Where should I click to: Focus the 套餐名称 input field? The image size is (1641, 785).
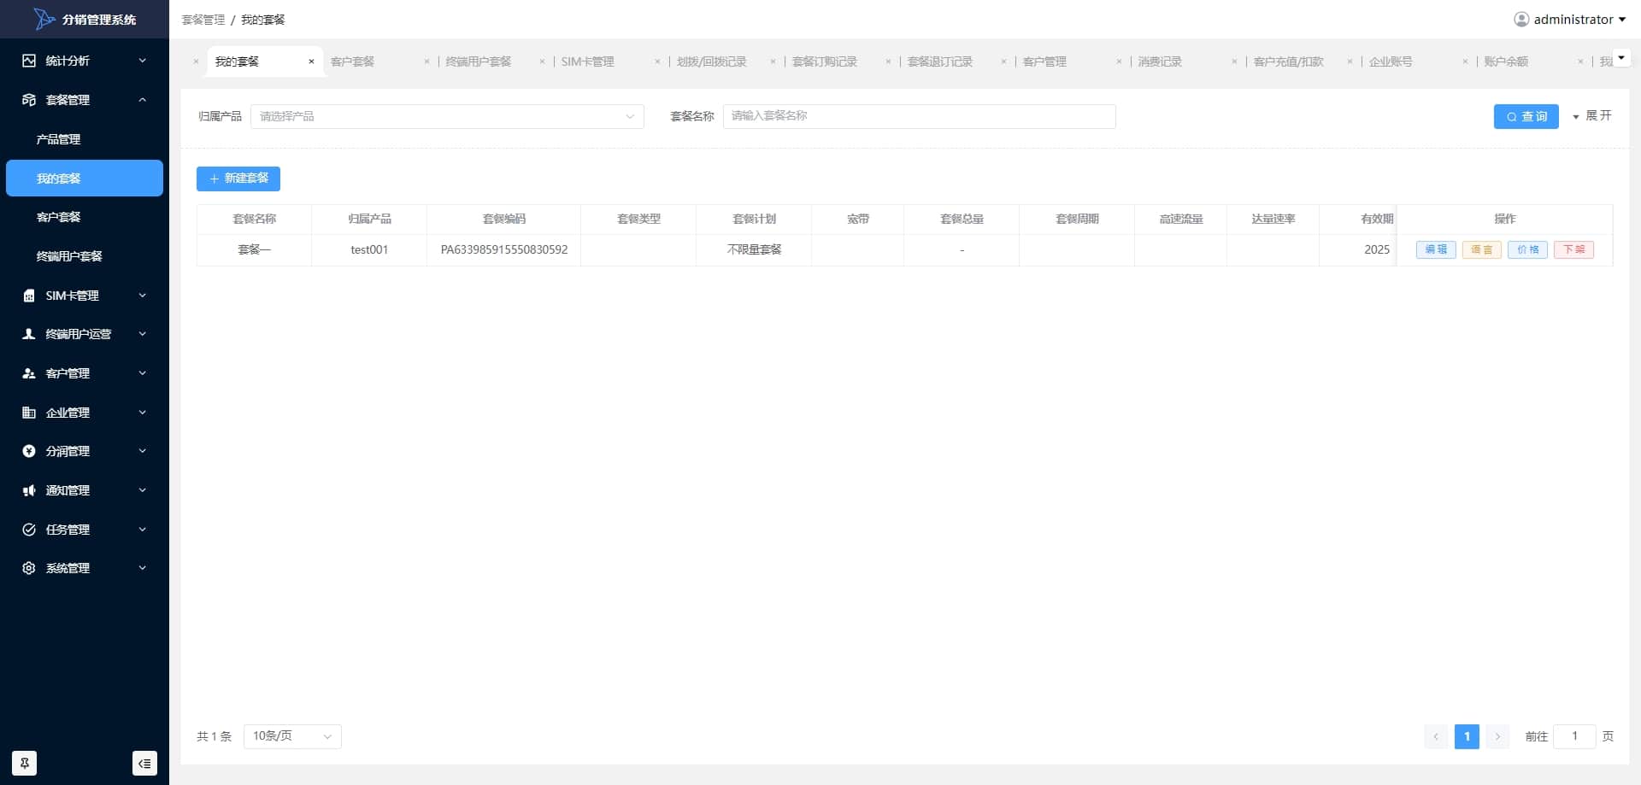click(920, 116)
